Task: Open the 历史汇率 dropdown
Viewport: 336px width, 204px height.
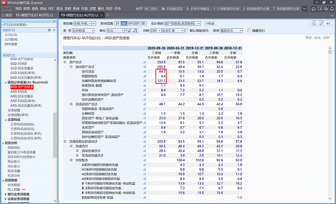Action: pos(173,31)
